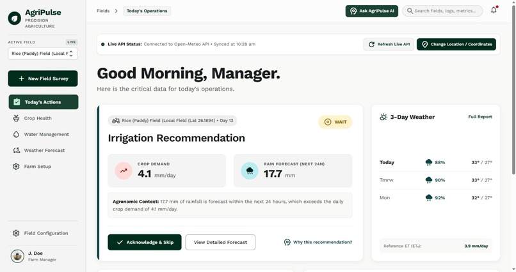Open the Active Field dropdown
This screenshot has width=516, height=272.
point(43,54)
